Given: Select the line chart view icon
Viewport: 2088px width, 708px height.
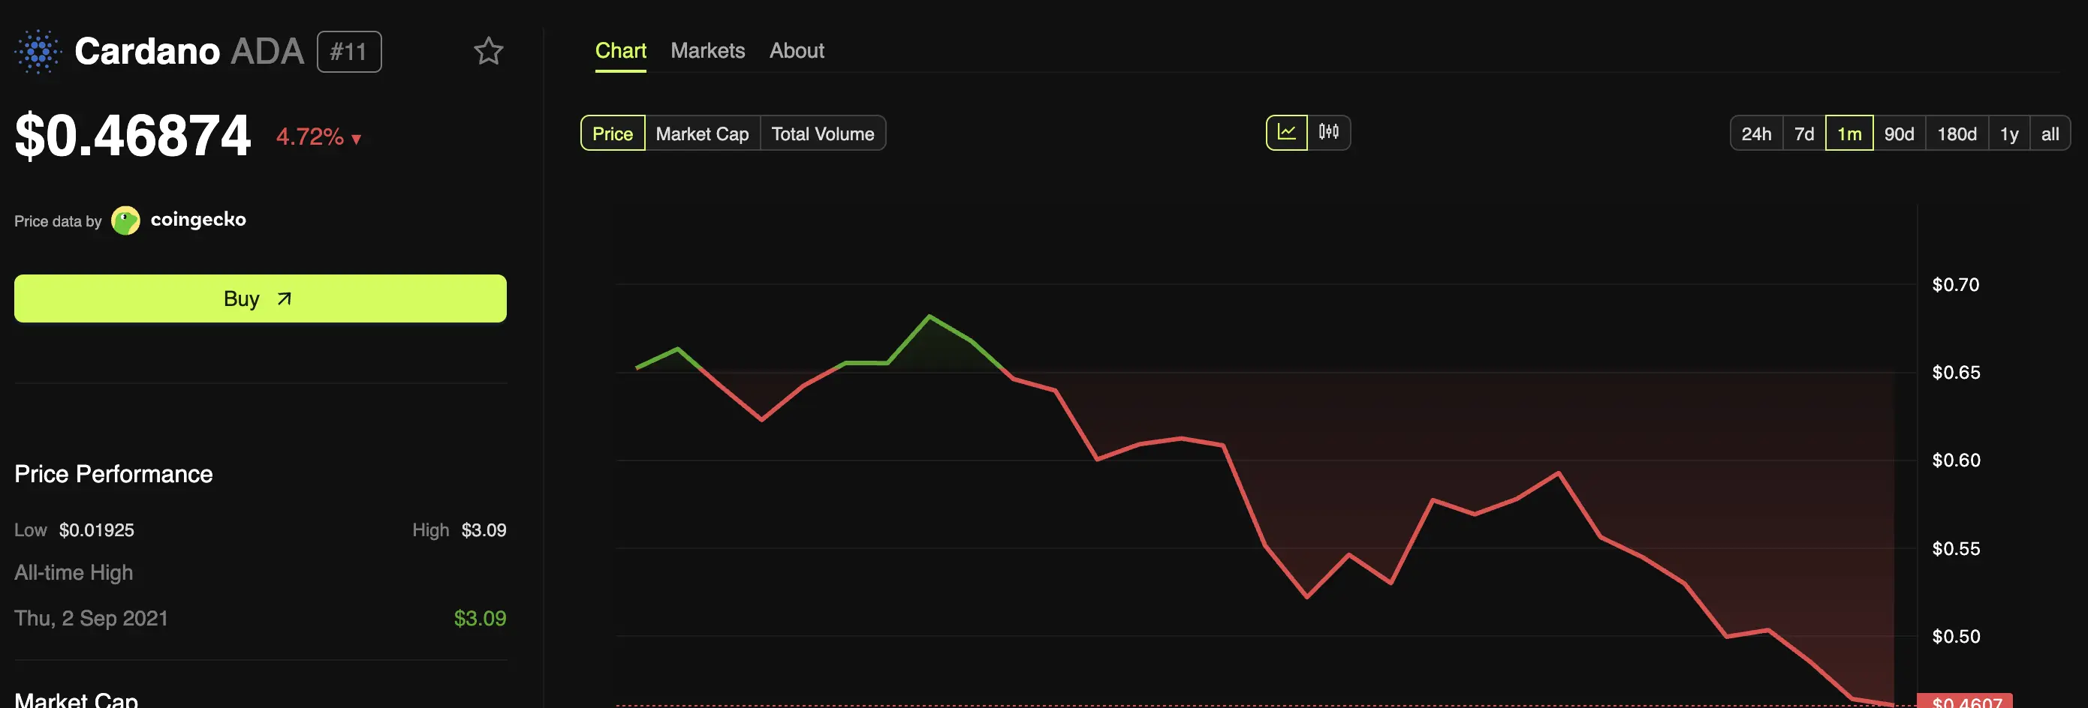Looking at the screenshot, I should click(x=1287, y=132).
